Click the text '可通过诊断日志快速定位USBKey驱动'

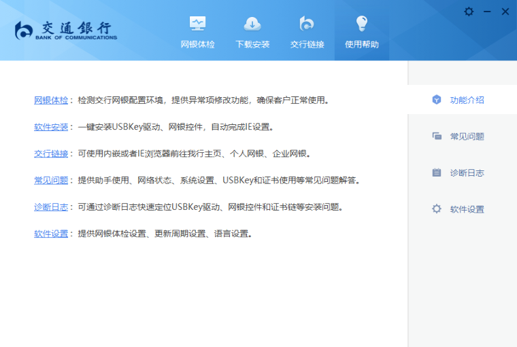pos(149,206)
